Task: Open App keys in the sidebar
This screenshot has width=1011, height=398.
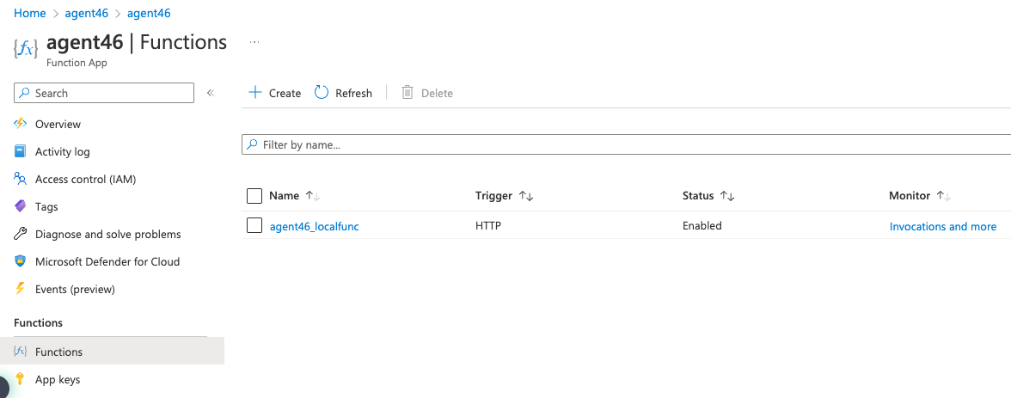Action: pyautogui.click(x=58, y=379)
